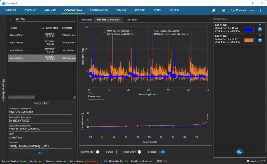Image resolution: width=267 pixels, height=164 pixels.
Task: Open record list options three-dot menu
Action: coord(11,19)
